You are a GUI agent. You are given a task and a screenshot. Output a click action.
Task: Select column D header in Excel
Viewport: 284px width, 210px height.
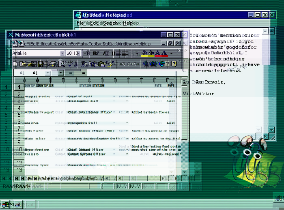coord(115,80)
